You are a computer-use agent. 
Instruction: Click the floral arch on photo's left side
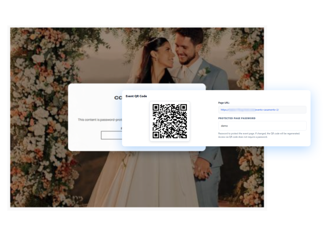tap(38, 118)
